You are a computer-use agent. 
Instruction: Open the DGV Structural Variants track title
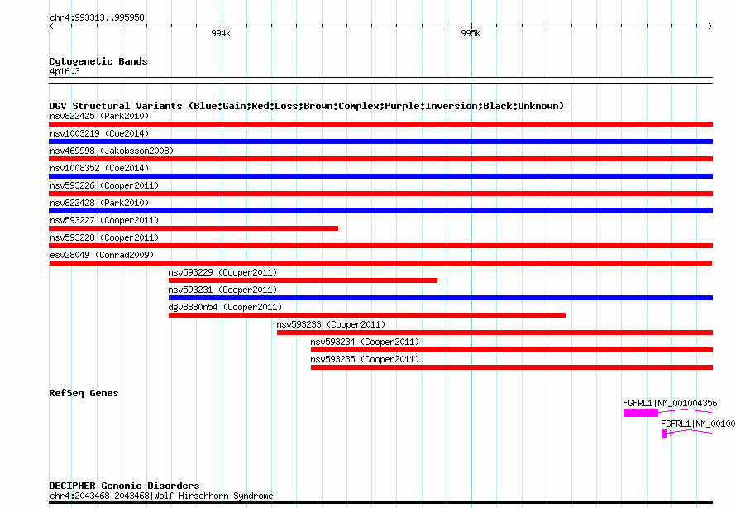(x=307, y=106)
